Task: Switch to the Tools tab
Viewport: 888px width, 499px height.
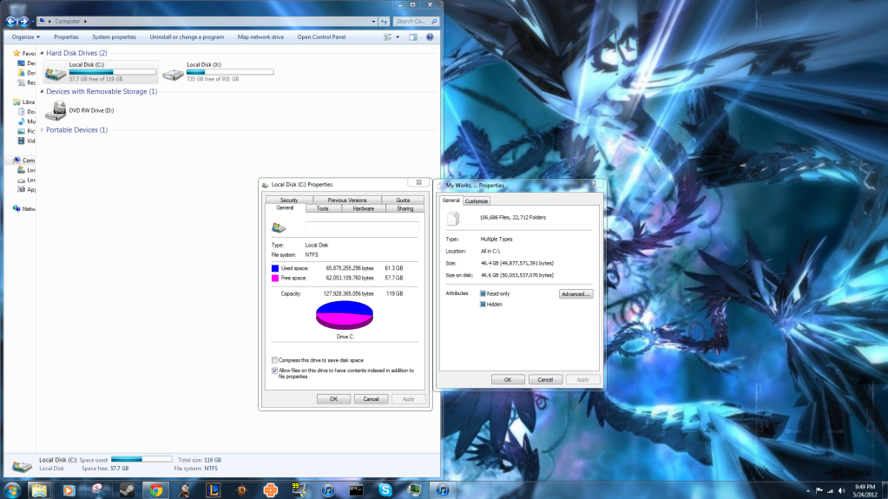Action: [322, 208]
